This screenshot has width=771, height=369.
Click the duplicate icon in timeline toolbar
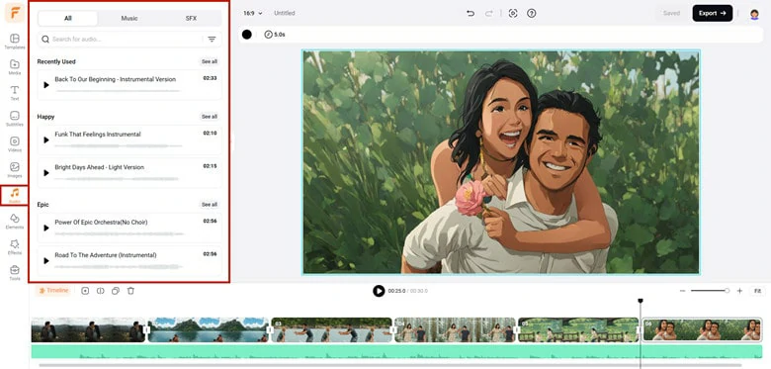pyautogui.click(x=116, y=291)
